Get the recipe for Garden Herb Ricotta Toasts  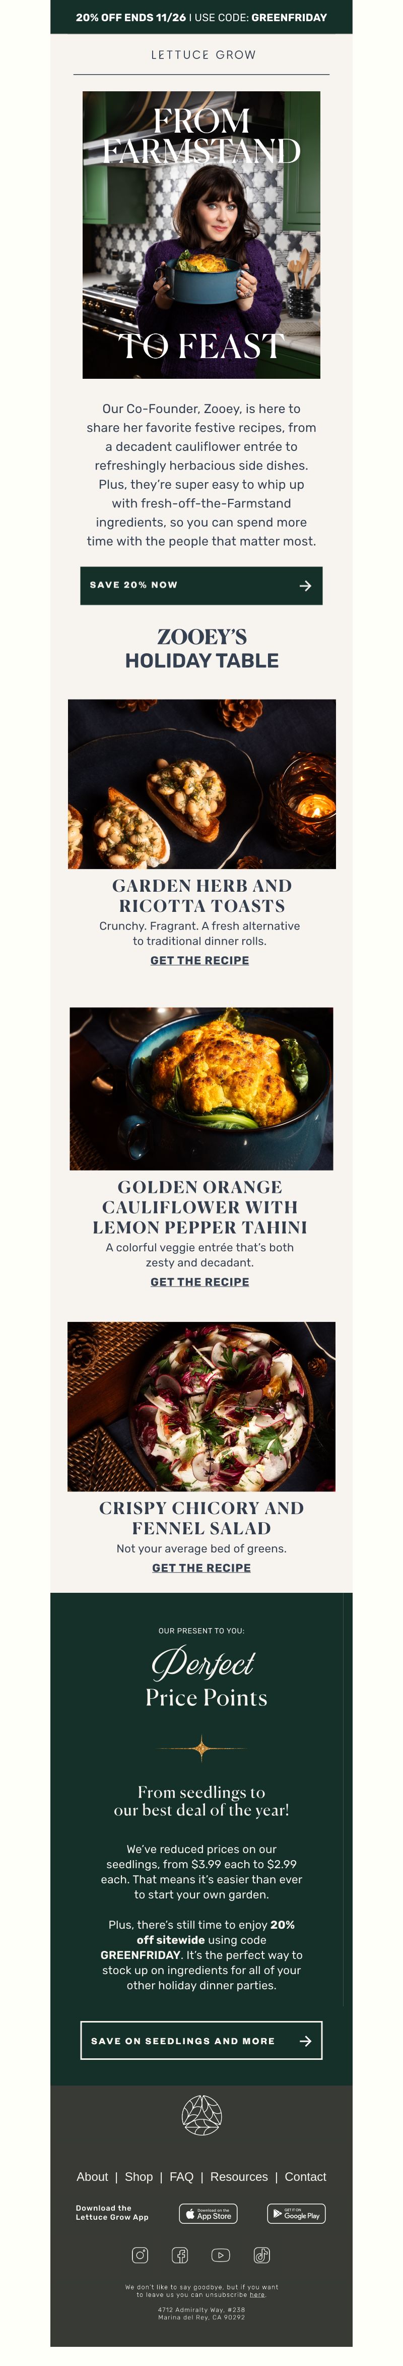pyautogui.click(x=200, y=960)
